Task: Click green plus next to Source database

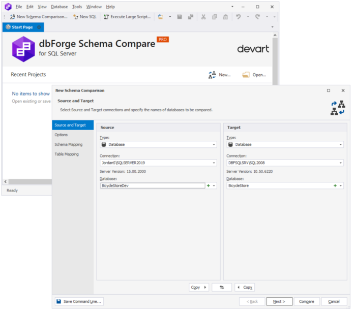Action: [x=209, y=185]
